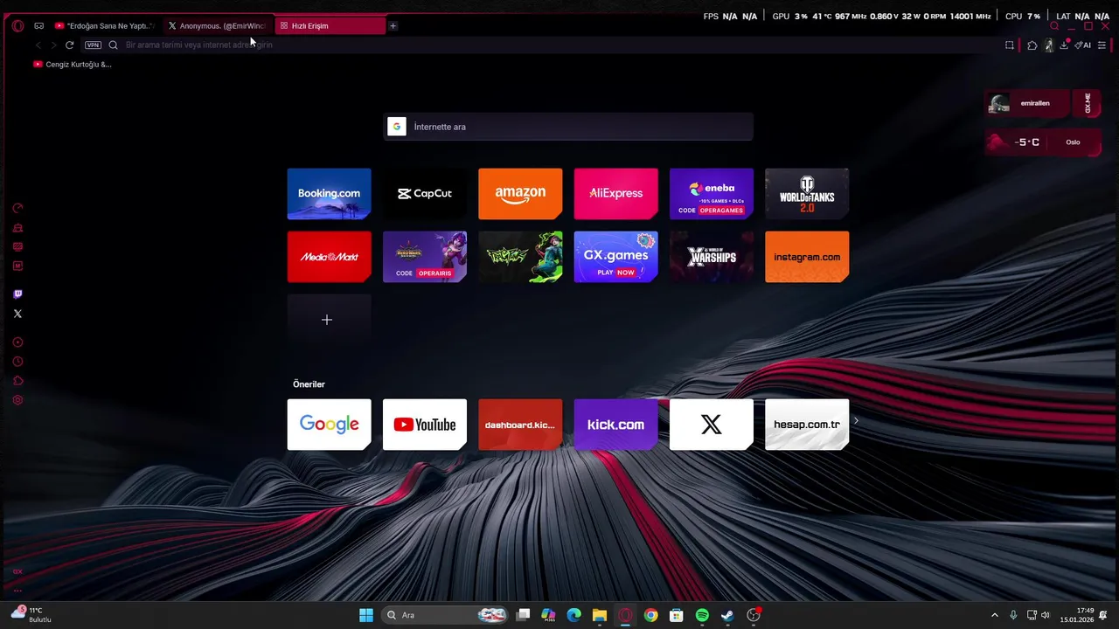Open the emirallen GX.ME profile widget
The width and height of the screenshot is (1119, 629).
1042,103
